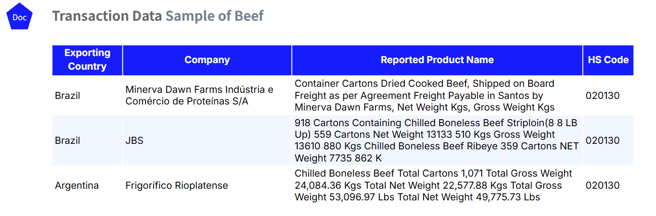Click the Chilled Boneless Beef Striploin description

[x=436, y=140]
